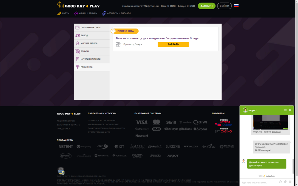Click the page vertical scrollbar
Image resolution: width=298 pixels, height=186 pixels.
297,93
